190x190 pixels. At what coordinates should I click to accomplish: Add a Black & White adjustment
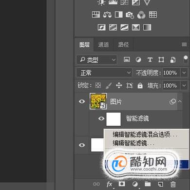point(119,15)
